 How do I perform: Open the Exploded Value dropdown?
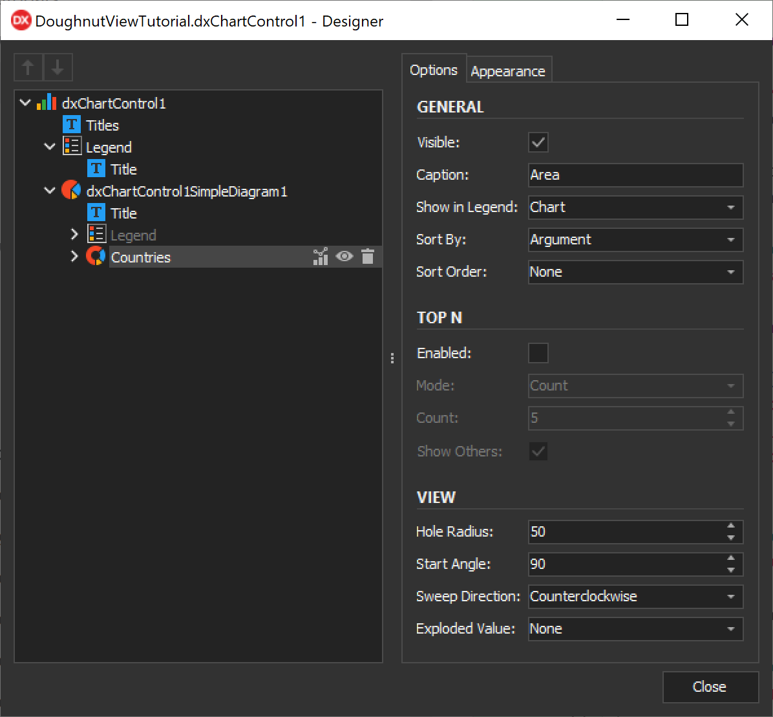coord(730,629)
